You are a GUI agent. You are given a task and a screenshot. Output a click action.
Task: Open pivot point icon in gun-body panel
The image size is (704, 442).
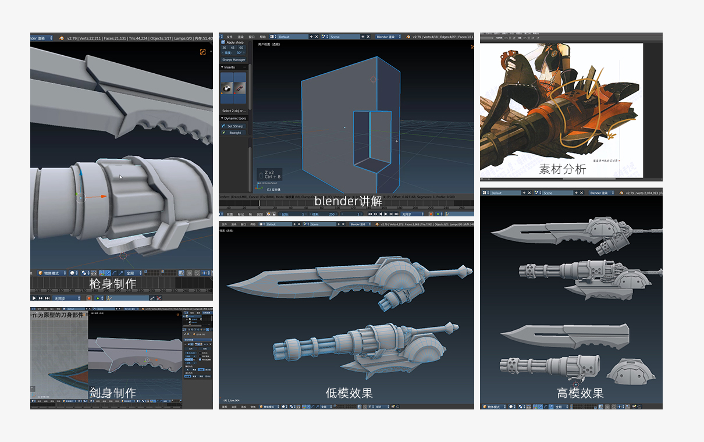pos(85,273)
